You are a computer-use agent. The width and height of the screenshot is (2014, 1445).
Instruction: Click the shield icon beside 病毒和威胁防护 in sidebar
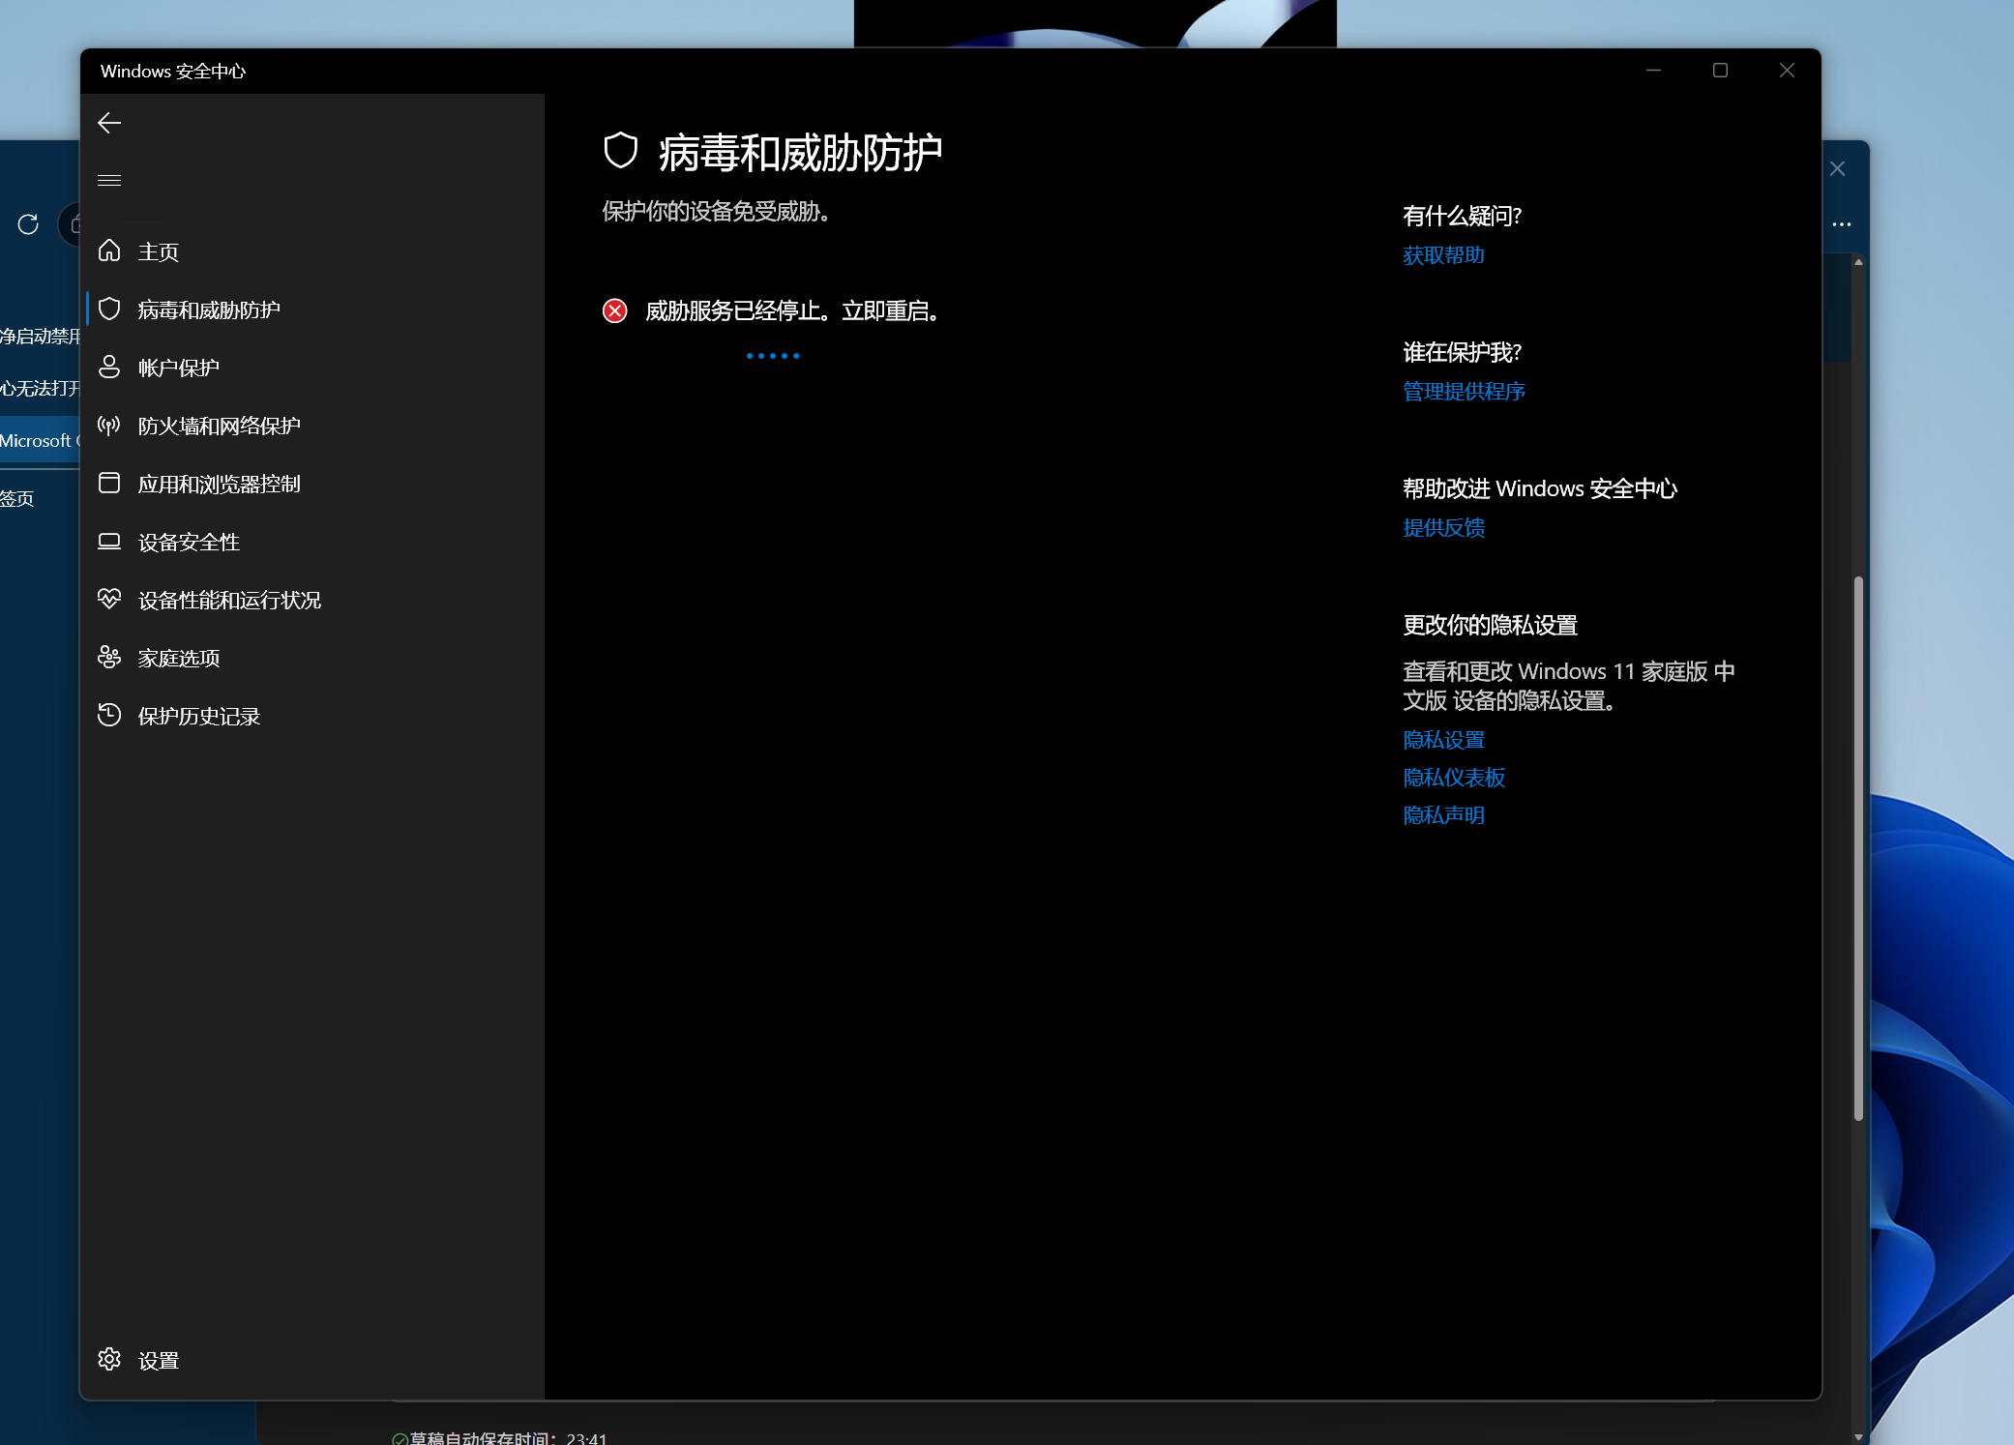[109, 309]
